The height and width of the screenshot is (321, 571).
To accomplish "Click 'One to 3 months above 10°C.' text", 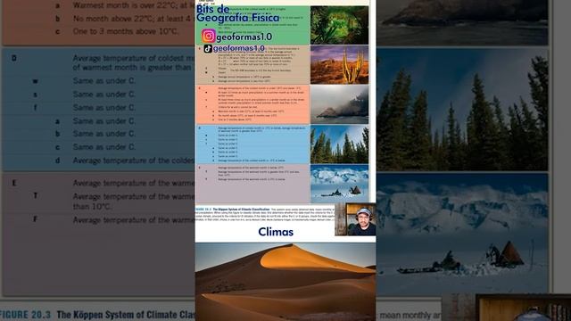I will 126,32.
